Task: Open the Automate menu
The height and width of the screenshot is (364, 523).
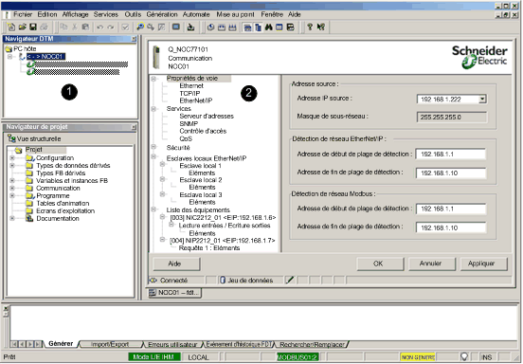Action: tap(196, 14)
